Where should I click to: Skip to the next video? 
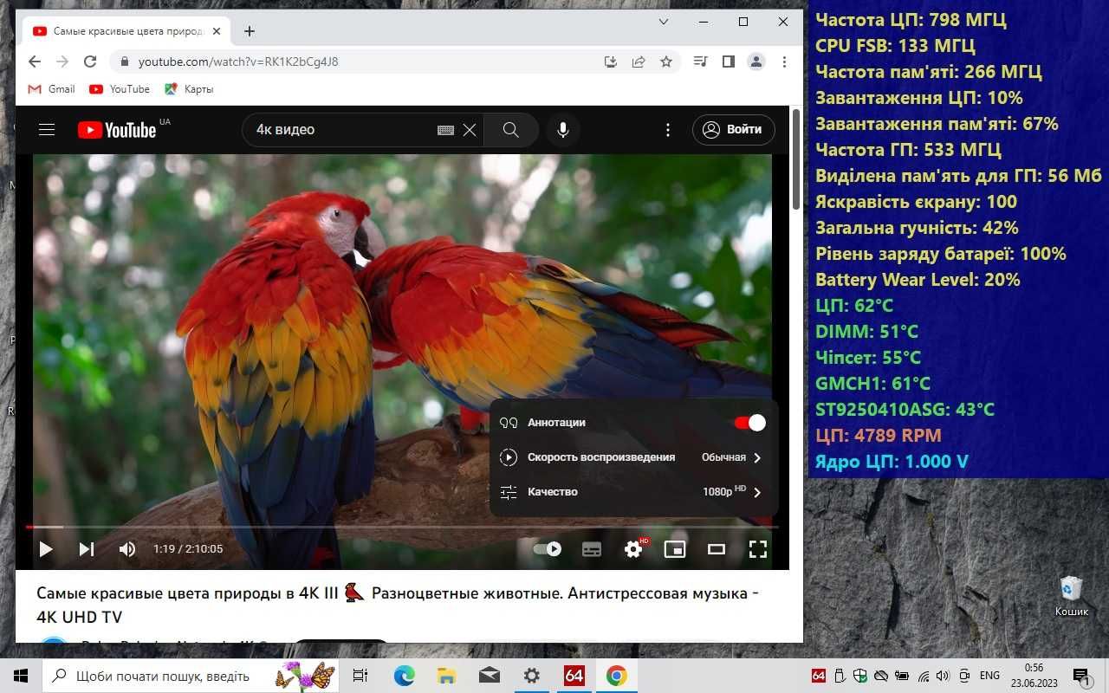pos(87,549)
